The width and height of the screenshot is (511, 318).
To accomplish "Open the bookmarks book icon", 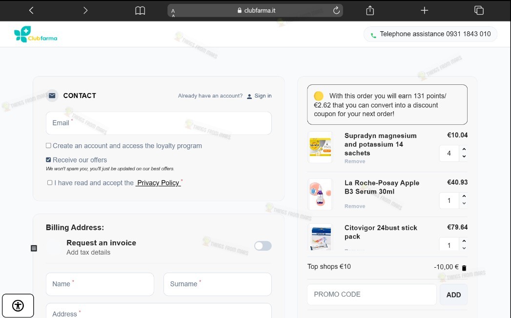I will coord(140,11).
